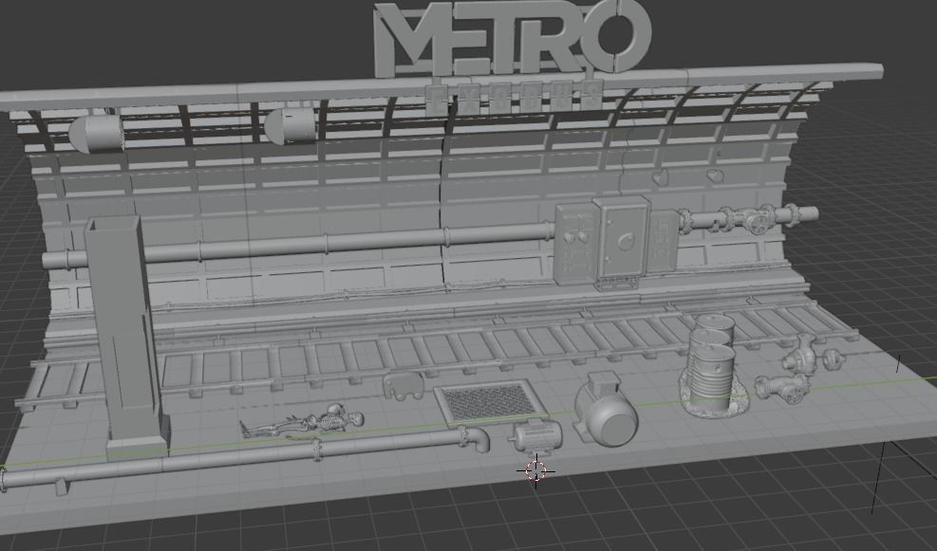Select the top roof beam of the tunnel
The width and height of the screenshot is (937, 551).
pos(442,85)
